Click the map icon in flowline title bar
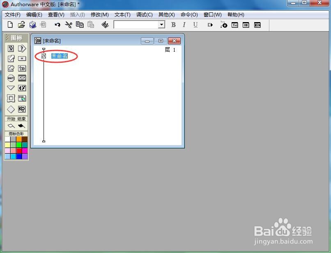This screenshot has width=331, height=253. tap(38, 41)
